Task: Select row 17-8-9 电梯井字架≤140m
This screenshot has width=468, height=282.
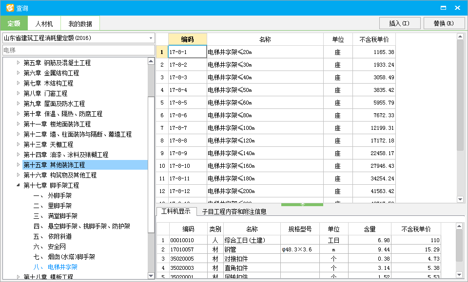Action: pos(276,153)
